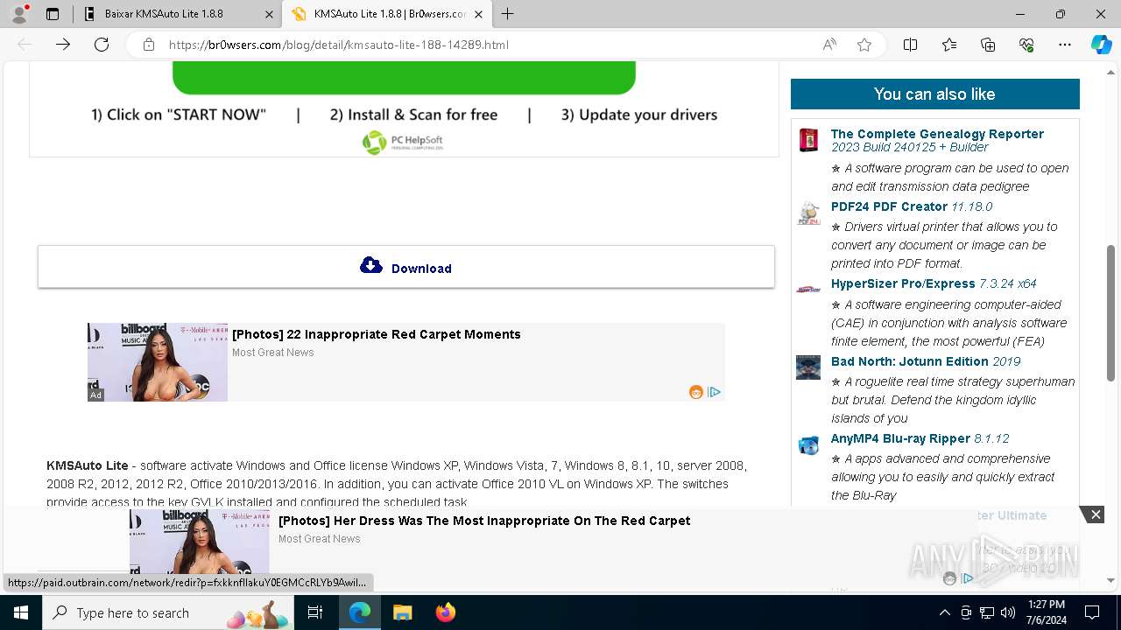Open the browser profile icon
This screenshot has width=1121, height=630.
click(x=19, y=14)
